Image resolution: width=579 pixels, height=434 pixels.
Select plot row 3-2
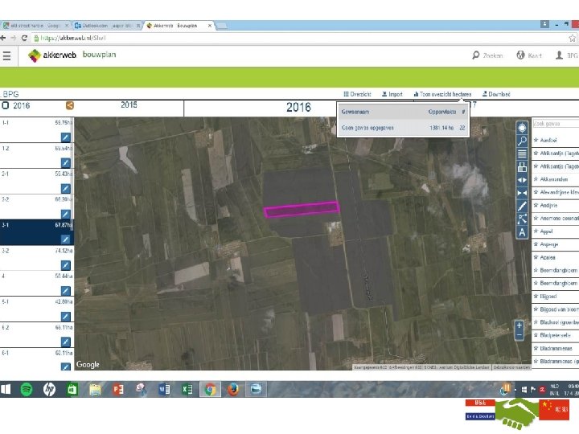pyautogui.click(x=37, y=258)
